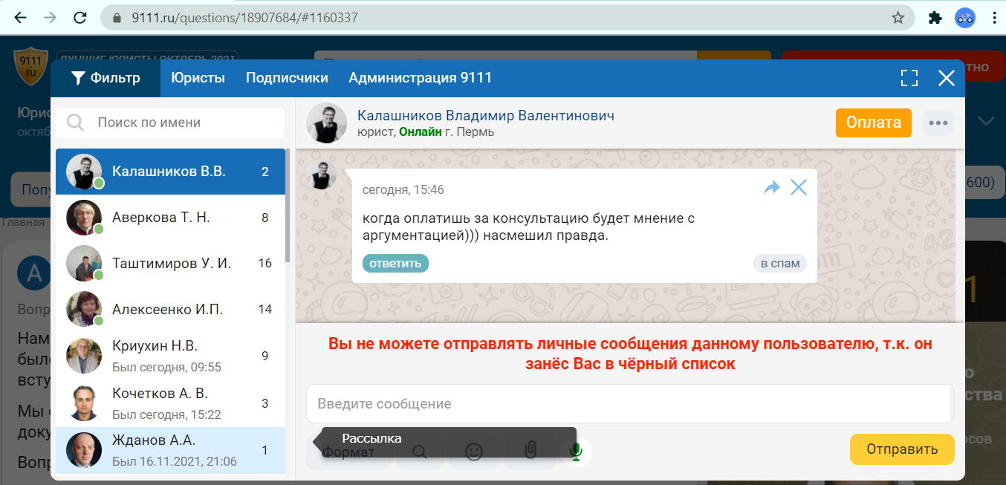Viewport: 1006px width, 485px height.
Task: Expand chat window to fullscreen
Action: point(909,78)
